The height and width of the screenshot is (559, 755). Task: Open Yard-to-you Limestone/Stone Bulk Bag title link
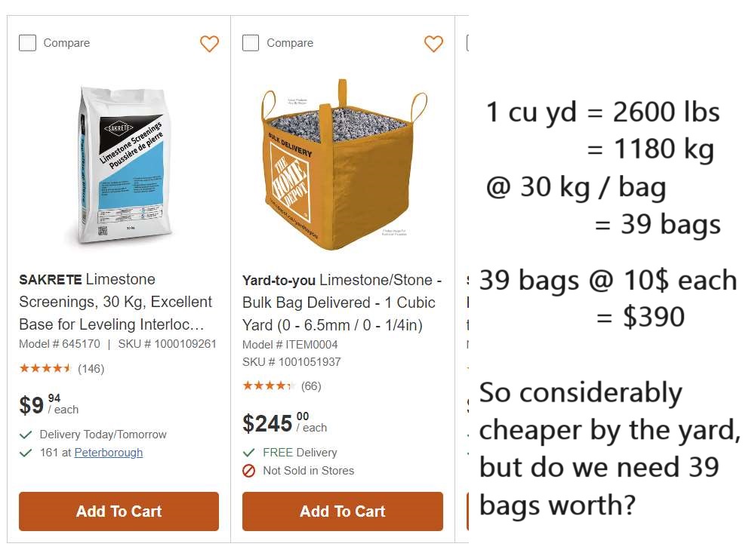click(341, 303)
